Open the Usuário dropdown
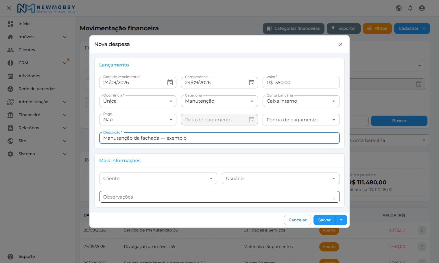439x263 pixels. pos(281,178)
